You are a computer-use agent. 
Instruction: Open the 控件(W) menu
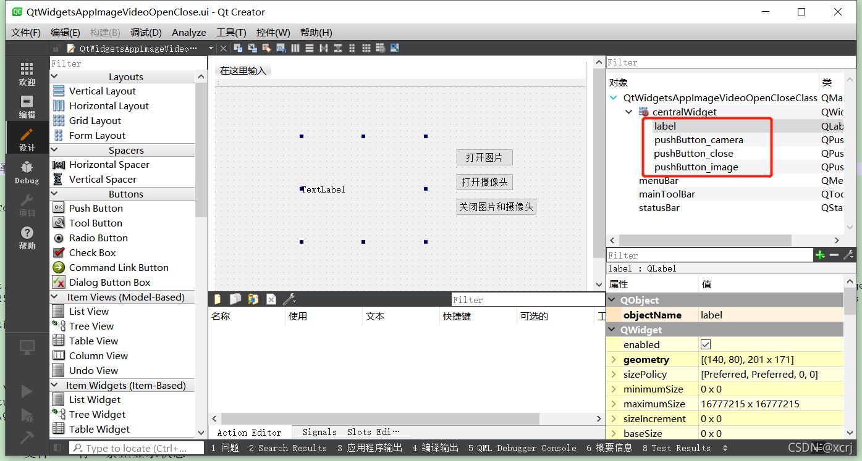pos(273,32)
